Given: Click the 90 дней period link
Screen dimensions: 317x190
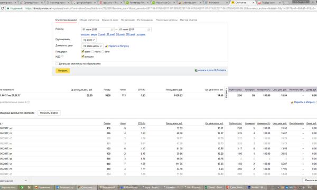Looking at the screenshot, I should coord(120,34).
